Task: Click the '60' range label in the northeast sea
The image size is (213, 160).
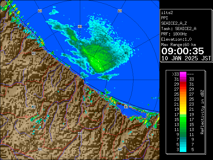Action: pos(120,11)
